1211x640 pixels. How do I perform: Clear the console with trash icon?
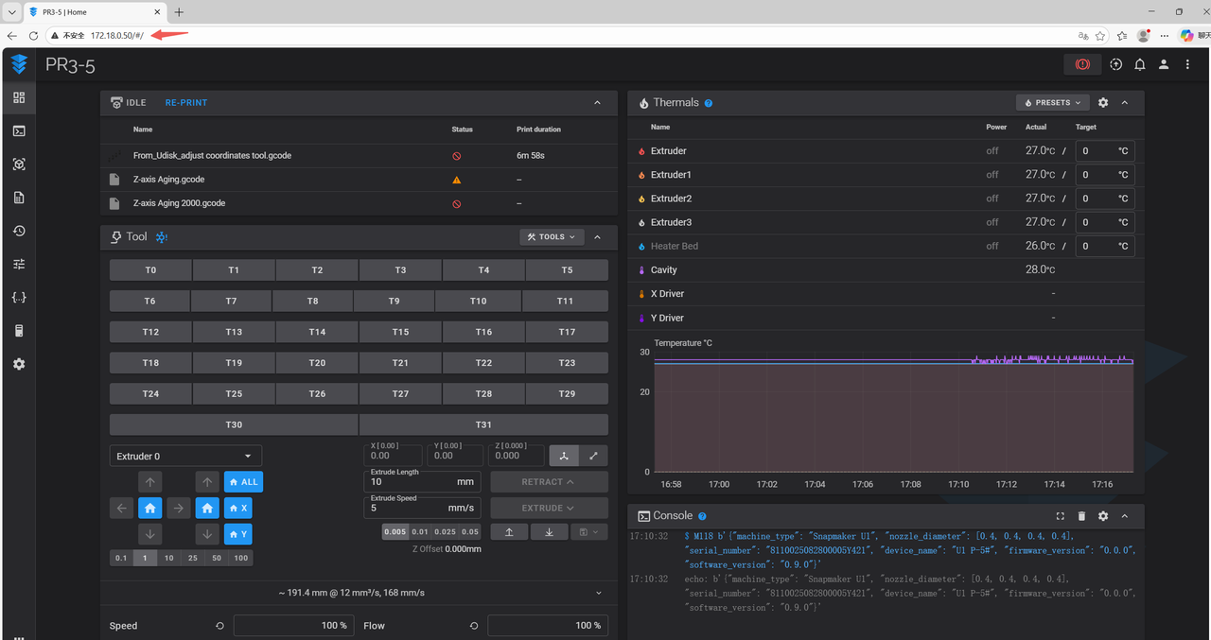click(x=1081, y=516)
